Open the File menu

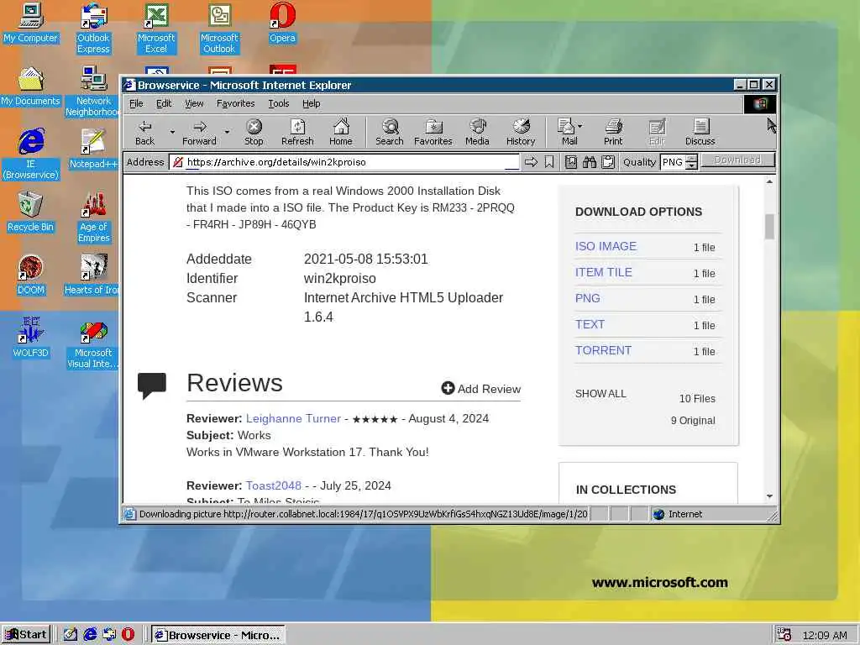[136, 103]
